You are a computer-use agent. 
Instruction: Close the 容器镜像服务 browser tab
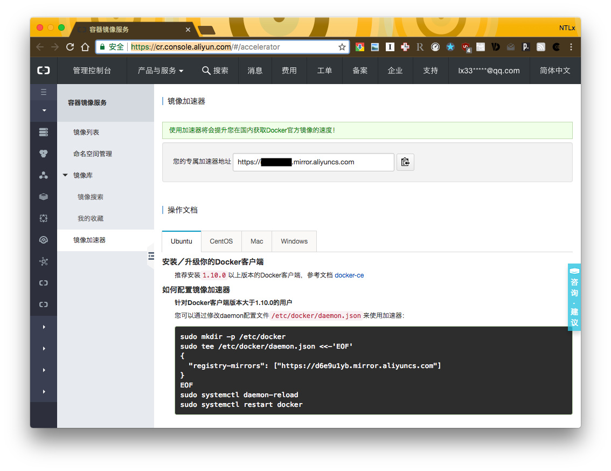tap(188, 30)
